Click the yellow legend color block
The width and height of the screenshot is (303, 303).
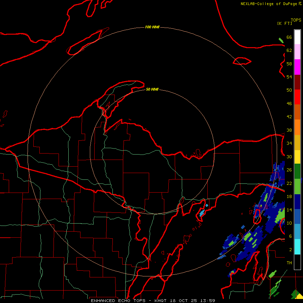(297, 157)
